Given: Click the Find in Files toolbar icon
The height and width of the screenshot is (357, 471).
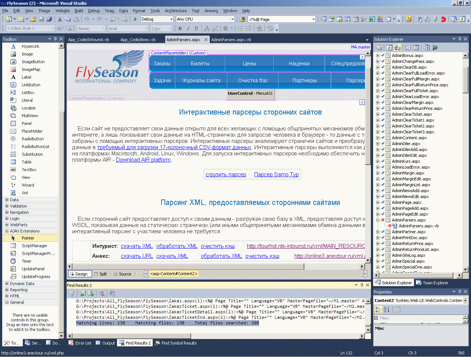Looking at the screenshot, I should pyautogui.click(x=242, y=19).
